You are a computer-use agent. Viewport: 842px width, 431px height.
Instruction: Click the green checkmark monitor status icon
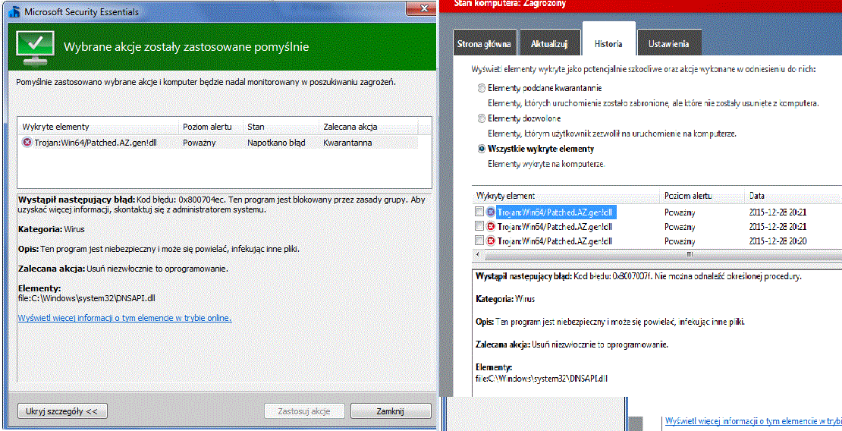click(x=35, y=47)
